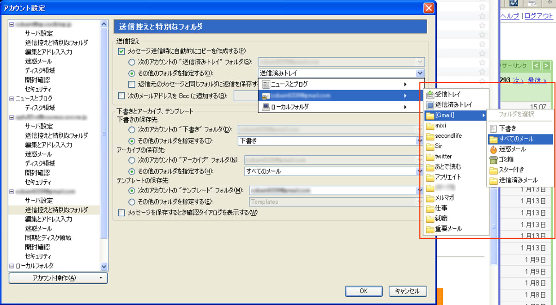Enable メッセージを保存するとき確認ダイアログを表示する checkbox
Viewport: 556px width, 305px height.
coord(121,213)
